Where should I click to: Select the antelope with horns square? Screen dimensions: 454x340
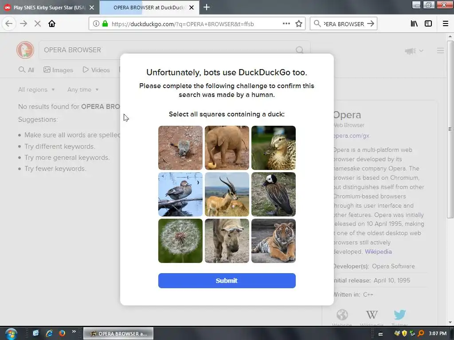[x=227, y=194]
